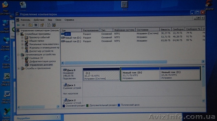Open the Действие menu
The width and height of the screenshot is (217, 121).
39,20
